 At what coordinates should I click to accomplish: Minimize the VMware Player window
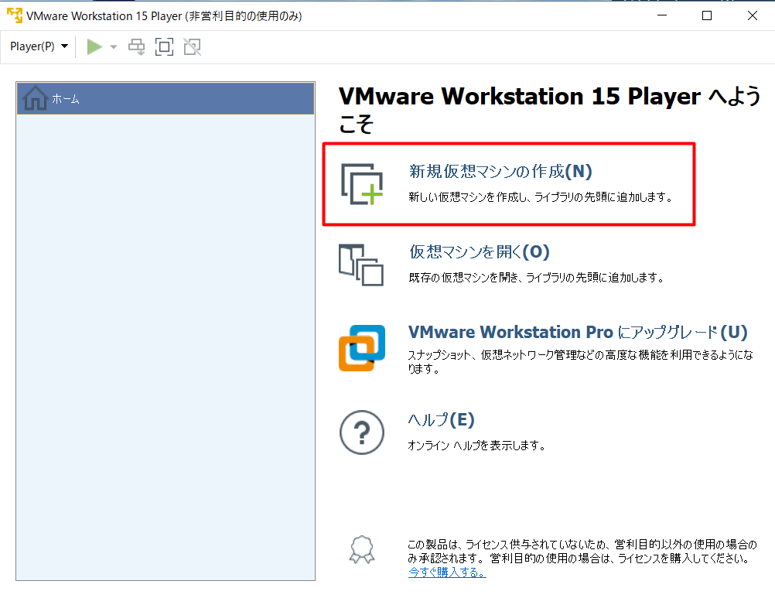click(662, 15)
